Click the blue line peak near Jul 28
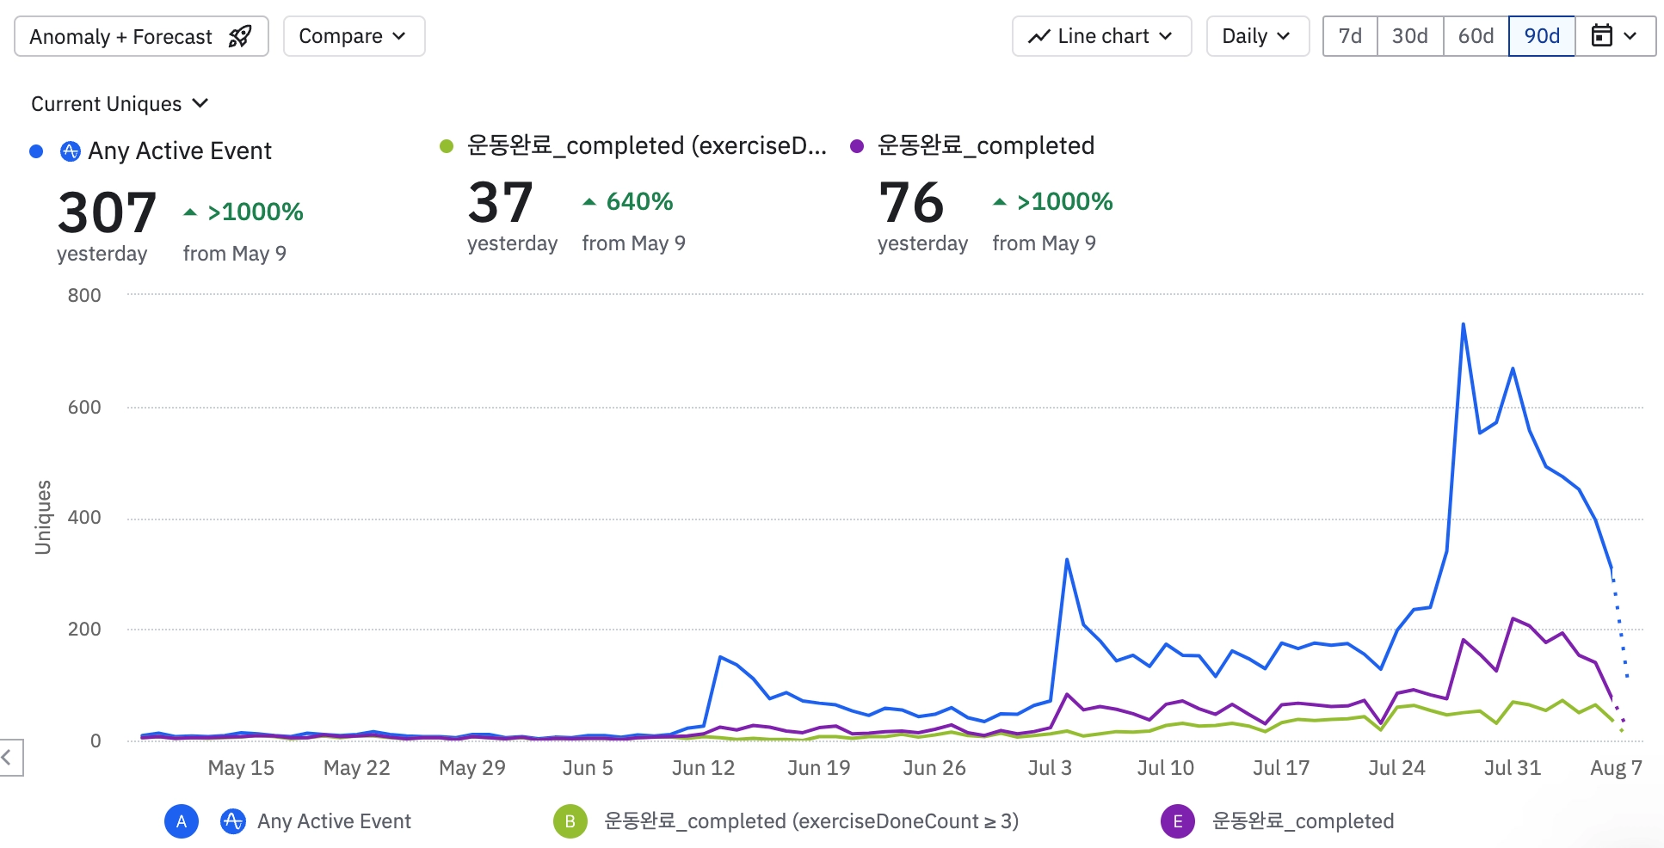 [x=1463, y=324]
